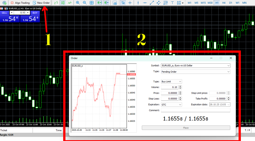Click the tile windows grid icon
Image resolution: width=255 pixels, height=141 pixels.
[x=92, y=3]
